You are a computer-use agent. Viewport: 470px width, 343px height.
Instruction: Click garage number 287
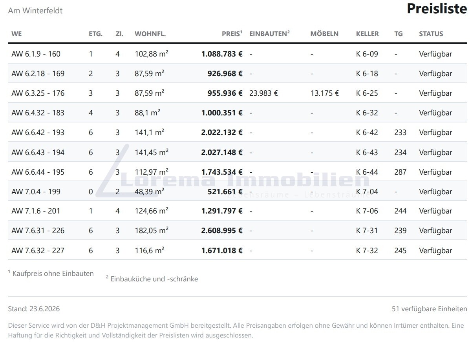point(400,172)
